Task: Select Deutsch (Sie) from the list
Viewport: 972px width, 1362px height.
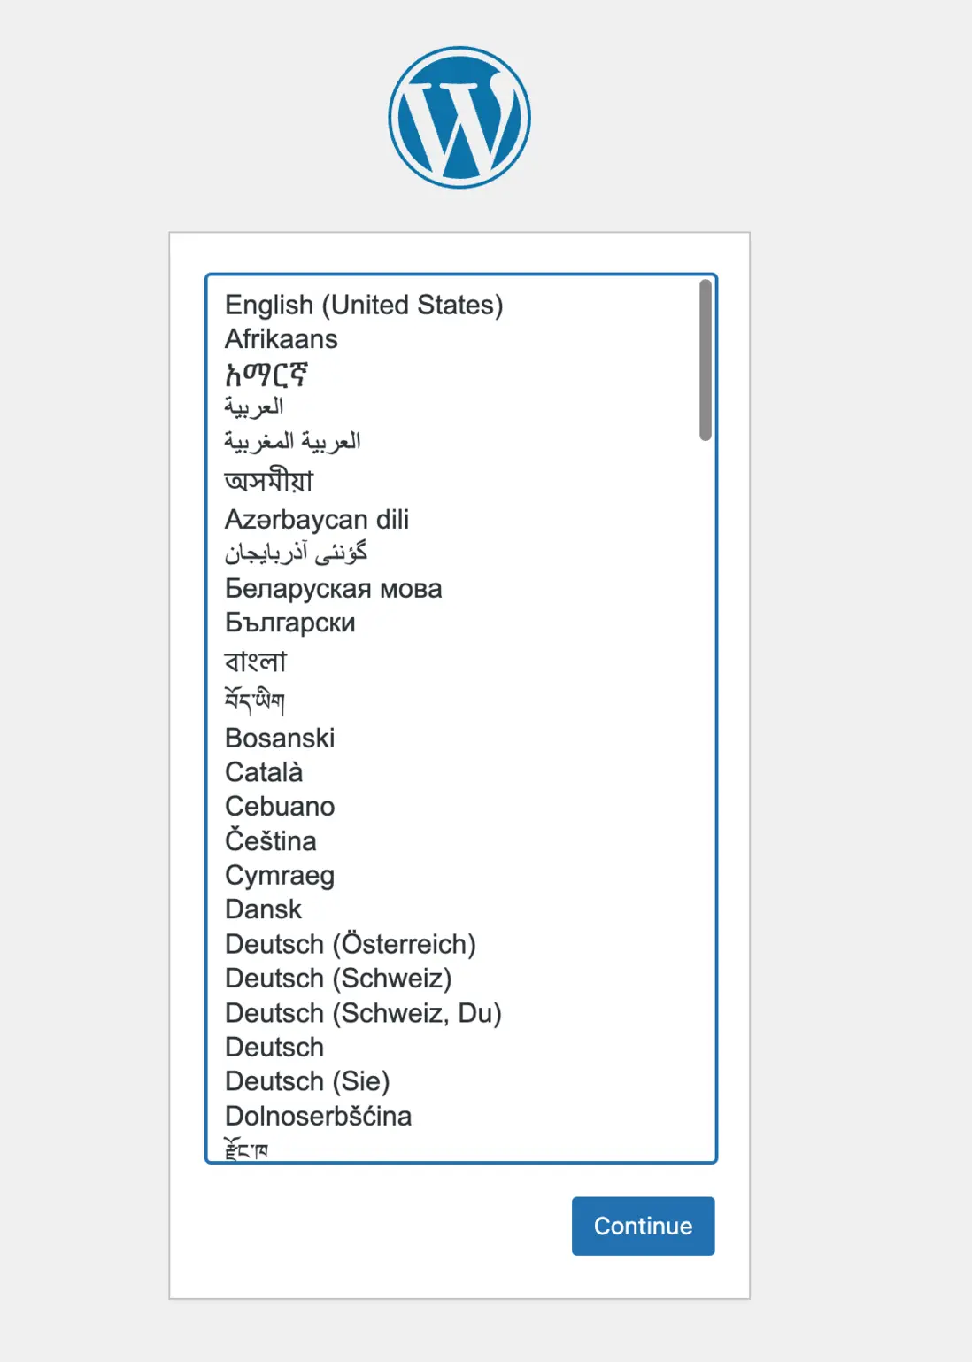Action: (307, 1081)
